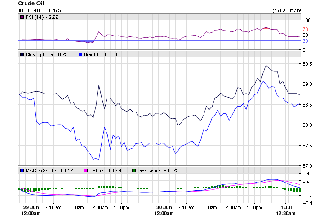Click the price axis label 59.0
The height and width of the screenshot is (219, 319).
(307, 84)
